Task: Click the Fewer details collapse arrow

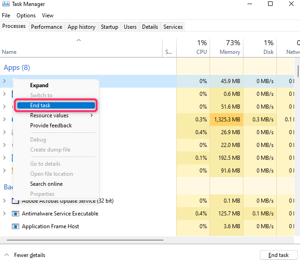Action: click(x=6, y=255)
